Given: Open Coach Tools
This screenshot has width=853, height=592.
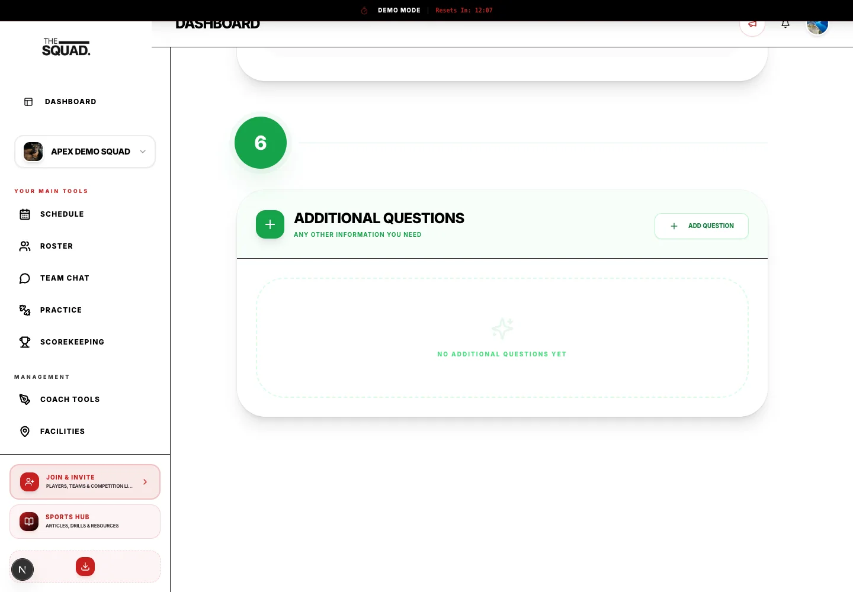Looking at the screenshot, I should coord(70,400).
